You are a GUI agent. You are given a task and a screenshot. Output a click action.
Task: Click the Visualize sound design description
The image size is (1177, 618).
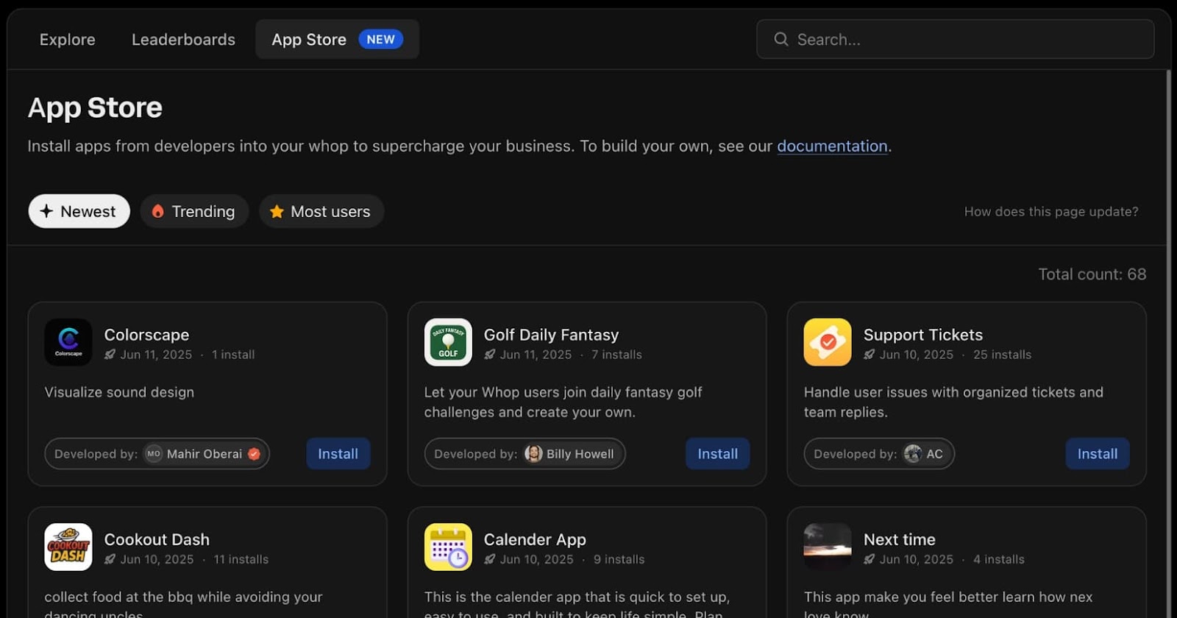[119, 392]
